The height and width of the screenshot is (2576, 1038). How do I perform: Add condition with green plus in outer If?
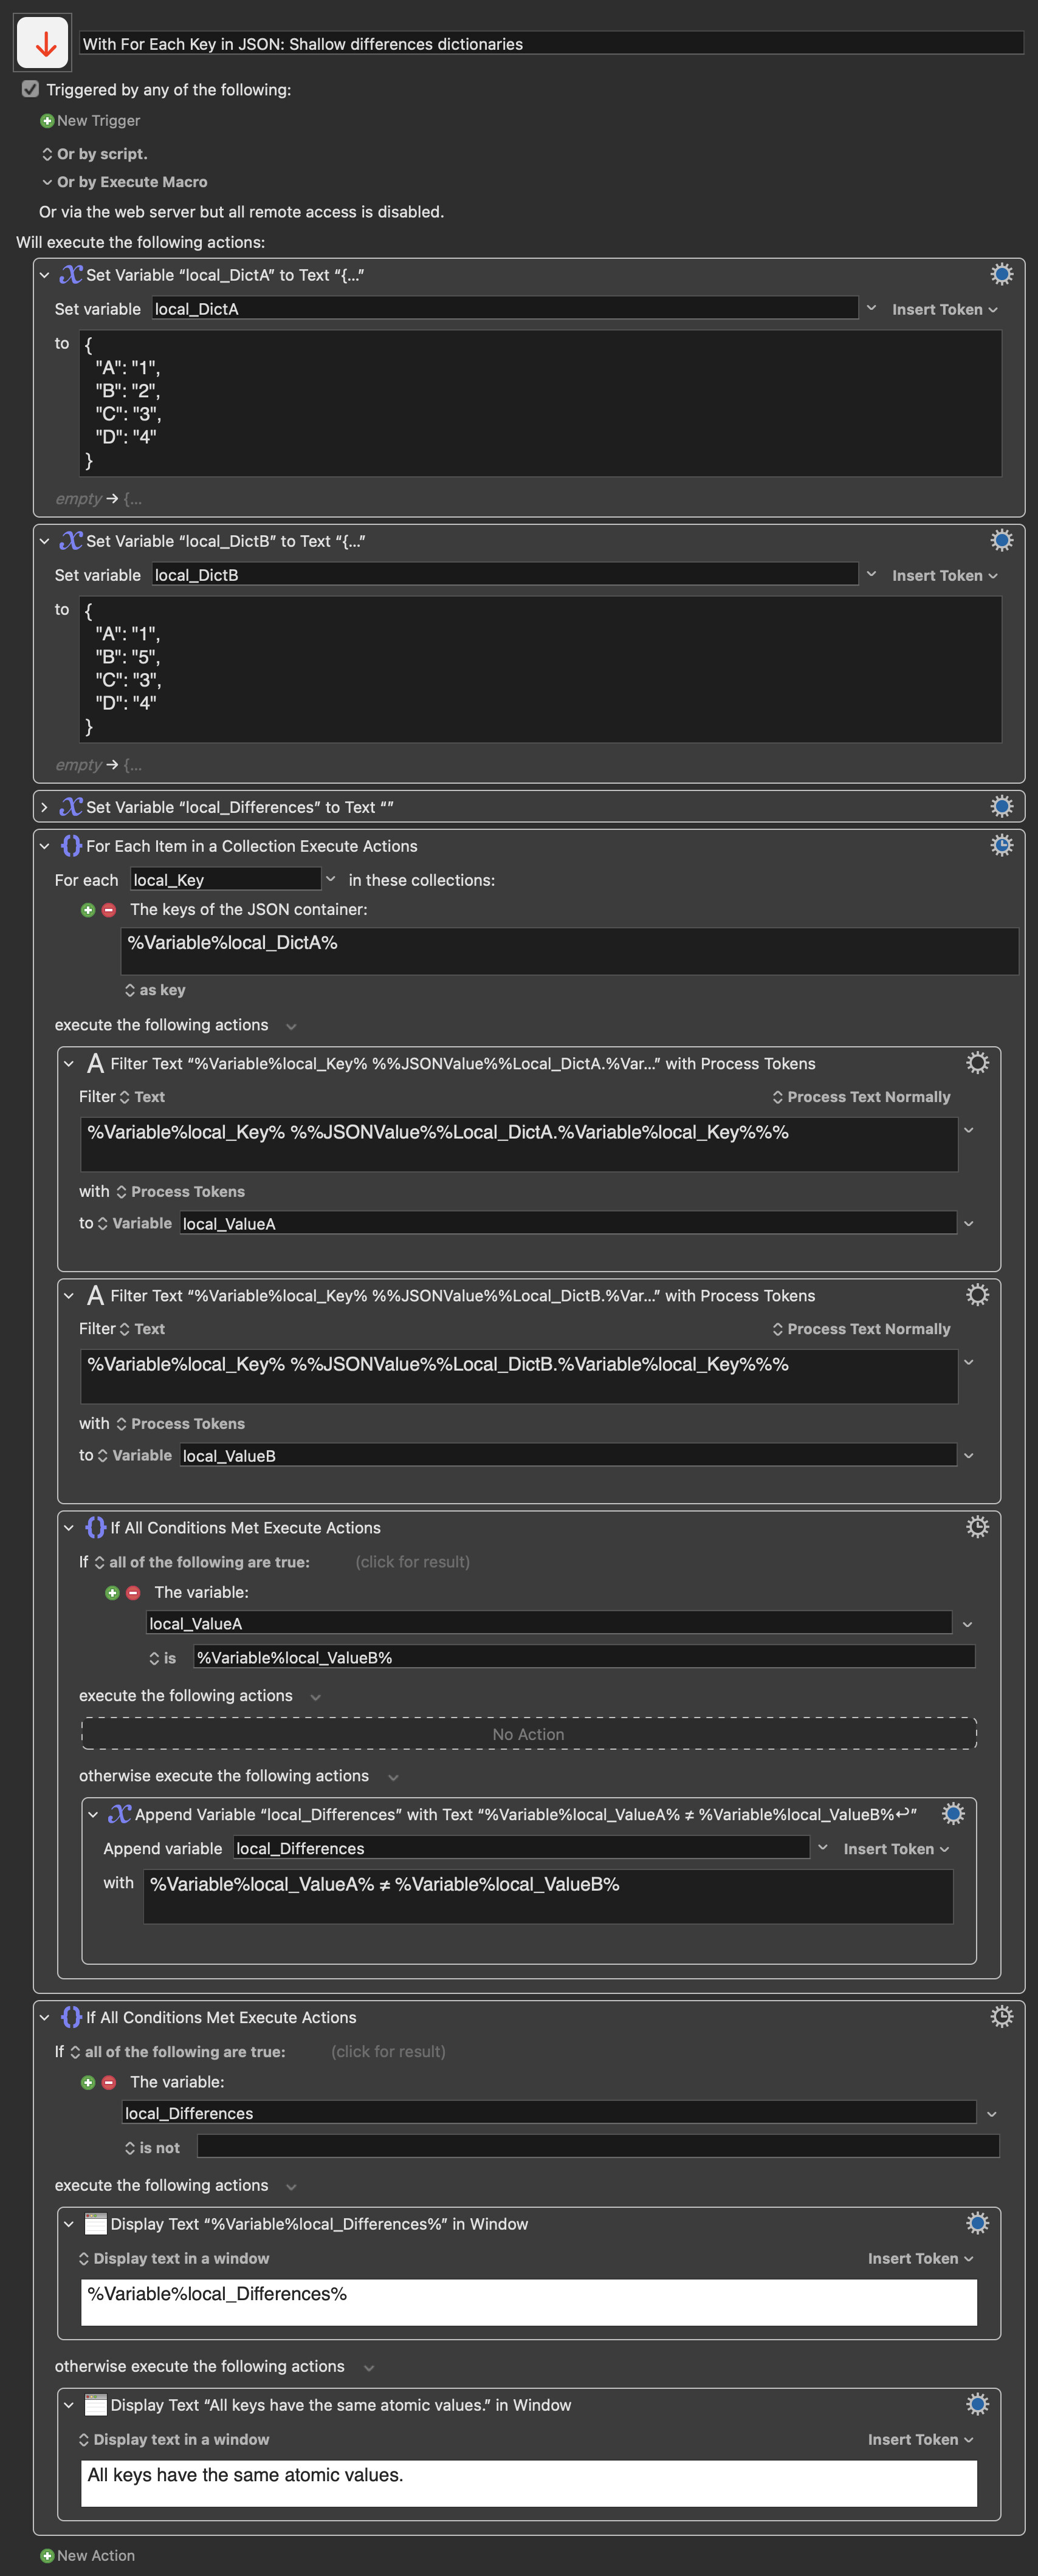point(88,2083)
